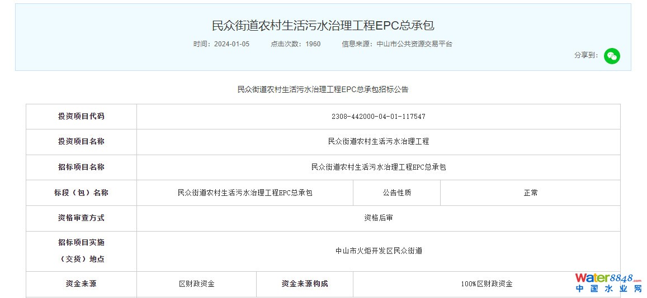647x298 pixels.
Task: Click the Water8848 中国水业网 watermark logo
Action: [x=608, y=283]
